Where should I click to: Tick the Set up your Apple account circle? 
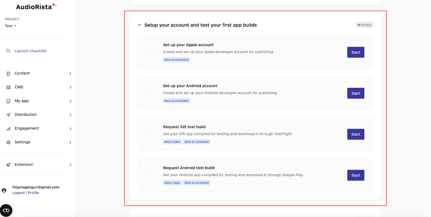coord(150,52)
